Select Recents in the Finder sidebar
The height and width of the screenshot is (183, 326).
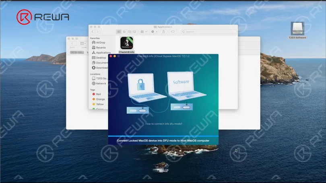99,47
